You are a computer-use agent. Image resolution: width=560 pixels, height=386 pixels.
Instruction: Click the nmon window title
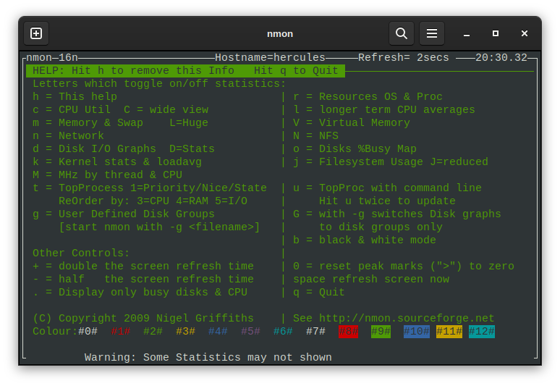point(280,34)
